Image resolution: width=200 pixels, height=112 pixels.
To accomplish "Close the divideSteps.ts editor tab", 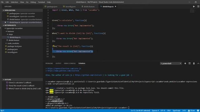I will tap(115, 7).
